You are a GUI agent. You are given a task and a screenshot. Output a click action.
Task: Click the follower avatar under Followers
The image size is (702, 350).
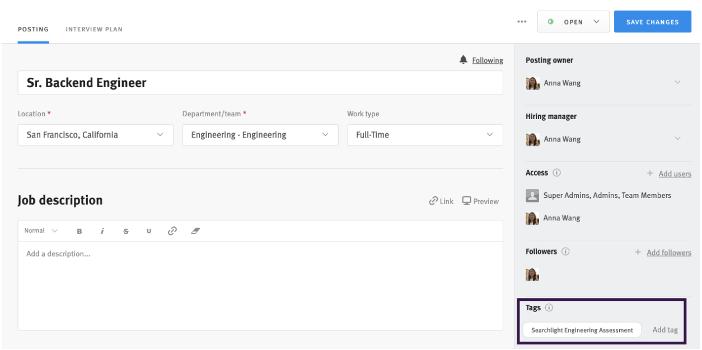click(532, 274)
